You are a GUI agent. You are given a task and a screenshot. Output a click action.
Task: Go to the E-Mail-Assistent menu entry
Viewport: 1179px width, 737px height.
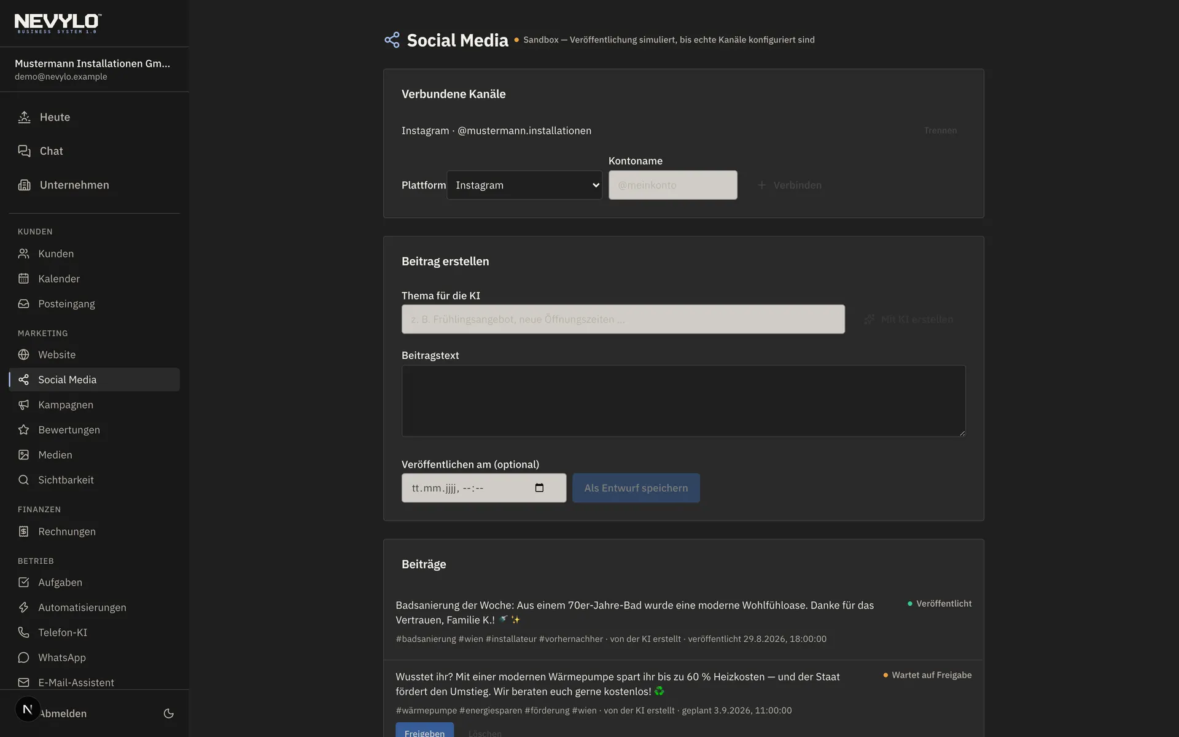pos(95,682)
